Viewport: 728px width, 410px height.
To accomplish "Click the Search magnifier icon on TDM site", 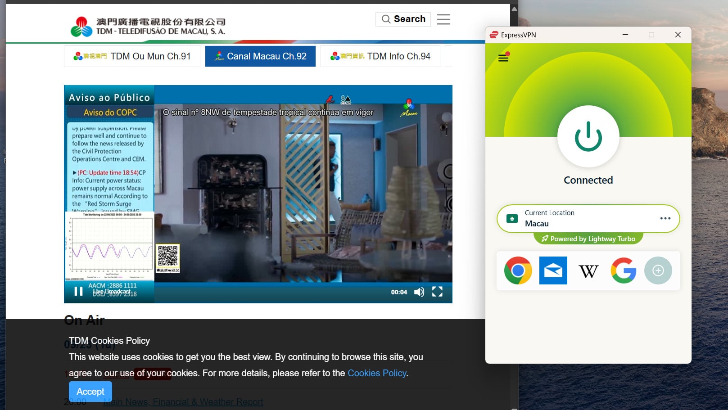I will 386,19.
